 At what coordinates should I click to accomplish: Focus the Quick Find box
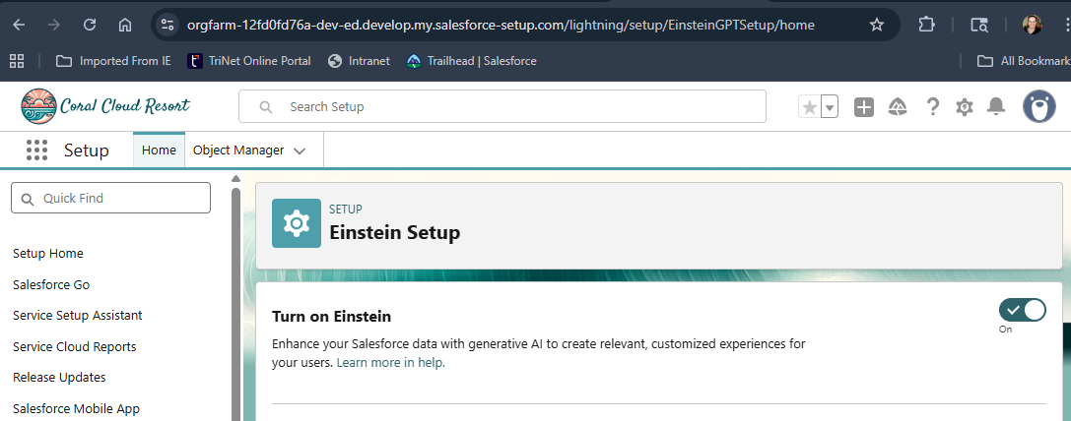(x=110, y=198)
